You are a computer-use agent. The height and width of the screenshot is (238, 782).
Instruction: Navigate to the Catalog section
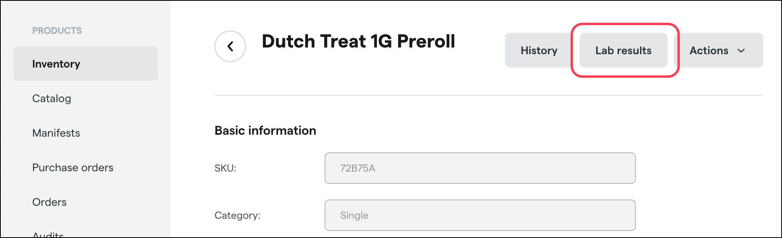tap(51, 99)
